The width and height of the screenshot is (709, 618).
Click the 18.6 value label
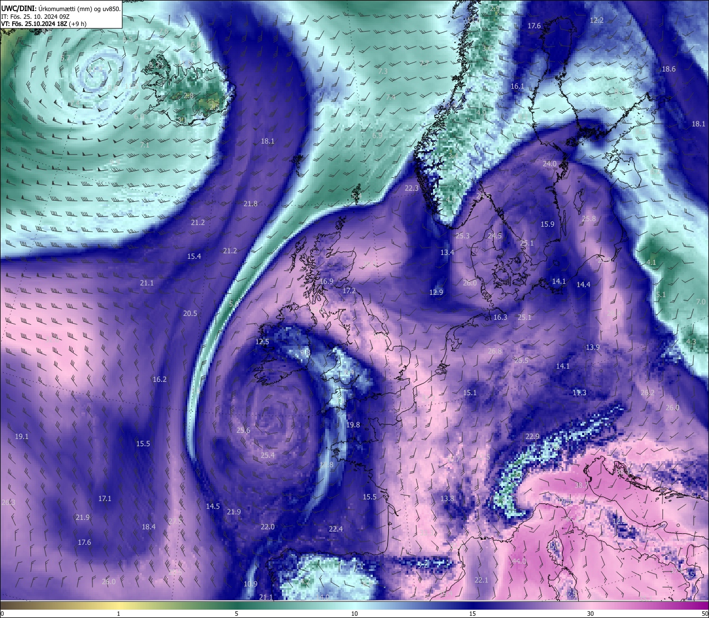click(x=669, y=69)
